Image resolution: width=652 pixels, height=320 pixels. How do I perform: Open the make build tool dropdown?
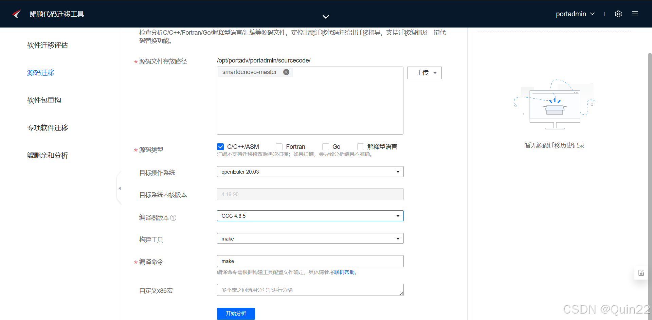coord(310,238)
